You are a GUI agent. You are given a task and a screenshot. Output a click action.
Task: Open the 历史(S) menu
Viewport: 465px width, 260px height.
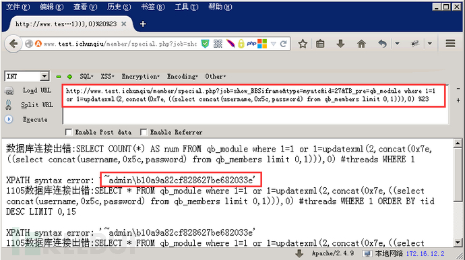pyautogui.click(x=119, y=7)
